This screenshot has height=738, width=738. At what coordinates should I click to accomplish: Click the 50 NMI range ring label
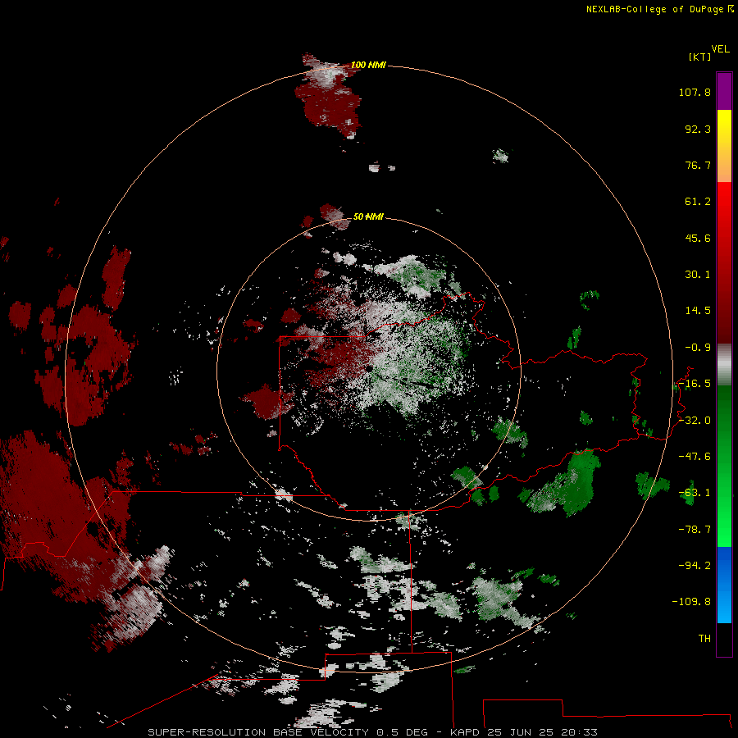click(x=368, y=216)
